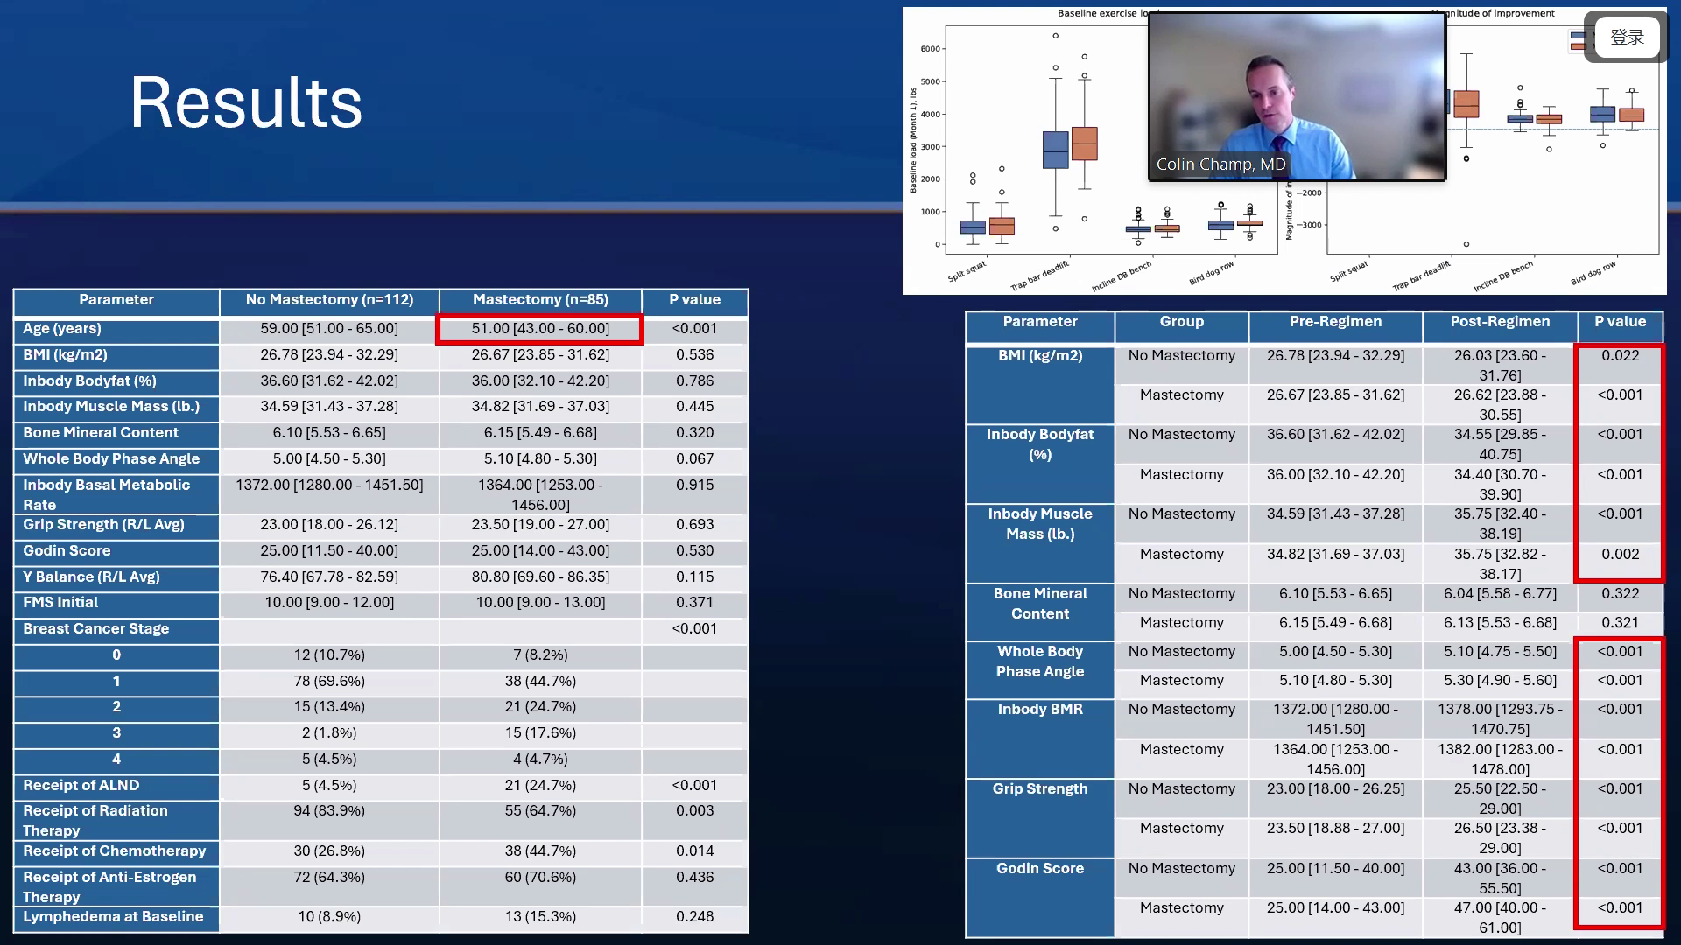This screenshot has height=945, width=1681.
Task: Click the 0.022 P value cell
Action: (1620, 356)
